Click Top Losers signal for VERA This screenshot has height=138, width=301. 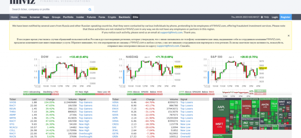(186, 102)
